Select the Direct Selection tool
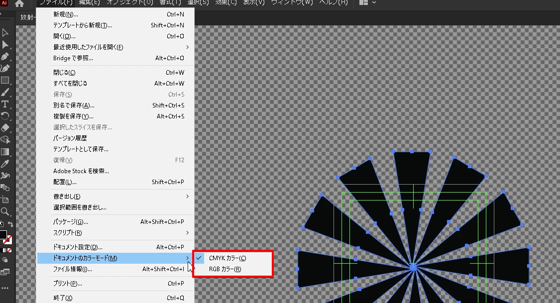 pos(5,45)
